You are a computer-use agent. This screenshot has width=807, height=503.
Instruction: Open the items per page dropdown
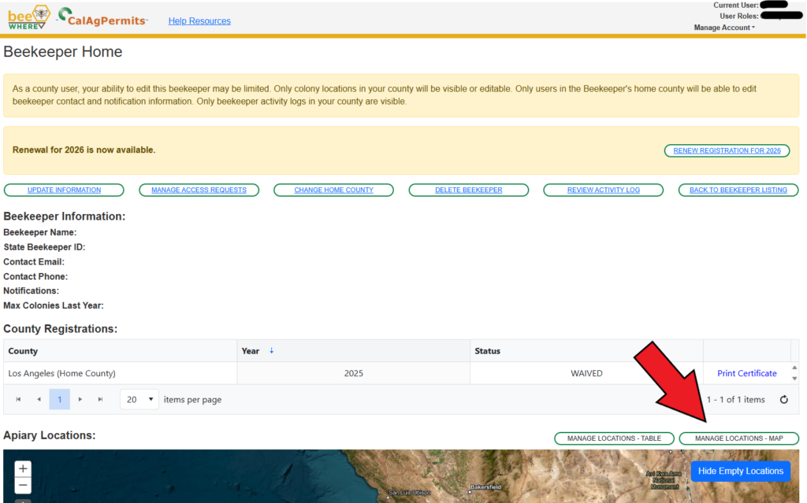[139, 399]
